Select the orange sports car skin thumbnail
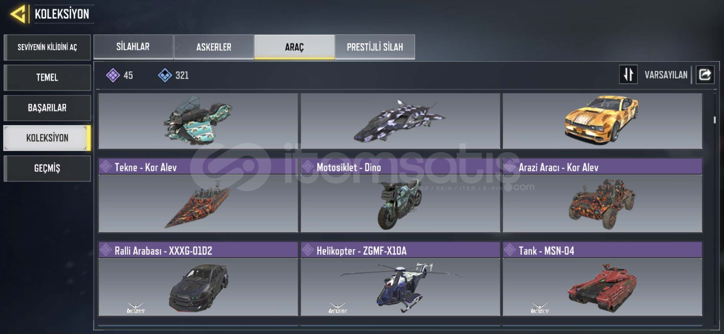 click(602, 121)
